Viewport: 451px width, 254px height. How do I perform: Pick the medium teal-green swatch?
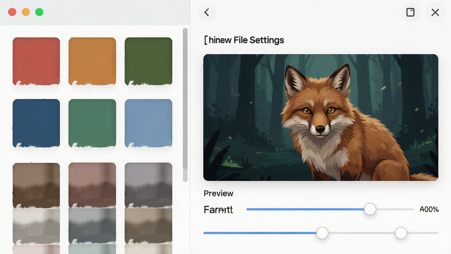tap(92, 123)
